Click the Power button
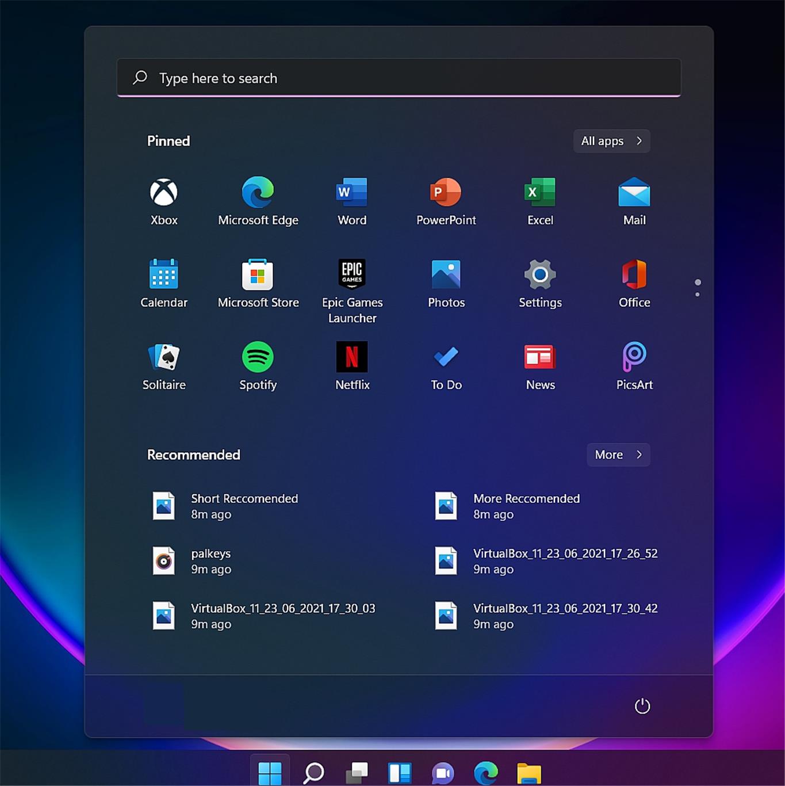Image resolution: width=785 pixels, height=786 pixels. tap(642, 706)
